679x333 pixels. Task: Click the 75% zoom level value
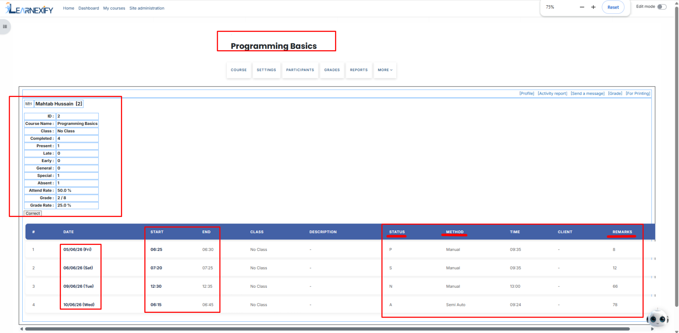[550, 7]
